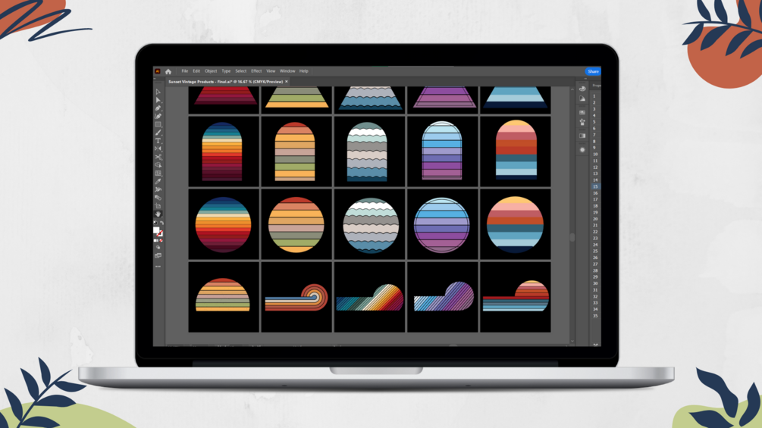This screenshot has height=428, width=762.
Task: Click the wavy gray-blue circle artwork
Action: click(x=371, y=225)
